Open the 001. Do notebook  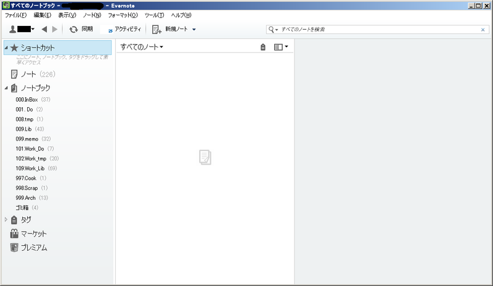click(29, 109)
